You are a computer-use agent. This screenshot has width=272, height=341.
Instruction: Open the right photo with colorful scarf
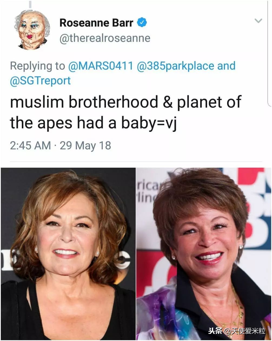[204, 254]
